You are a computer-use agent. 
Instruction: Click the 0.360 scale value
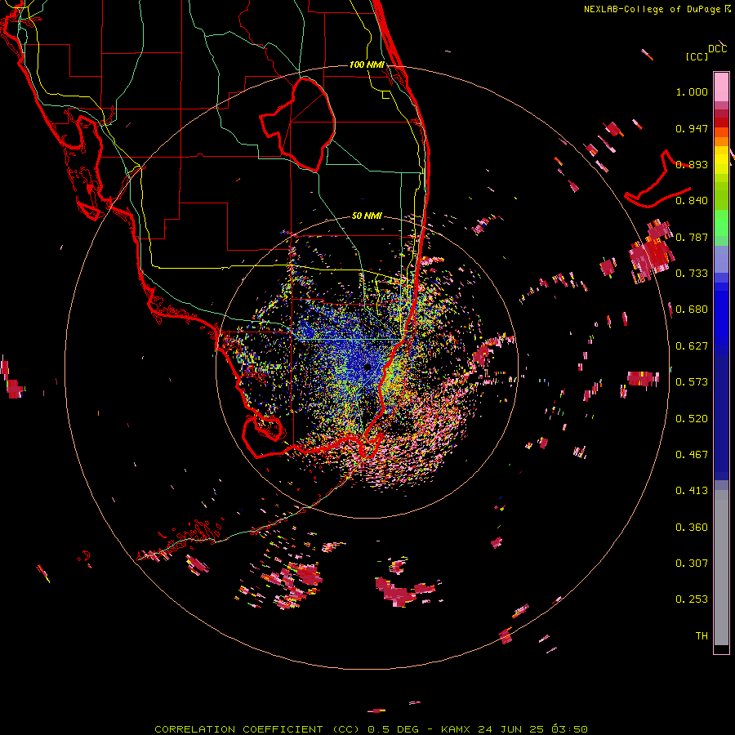(x=692, y=528)
